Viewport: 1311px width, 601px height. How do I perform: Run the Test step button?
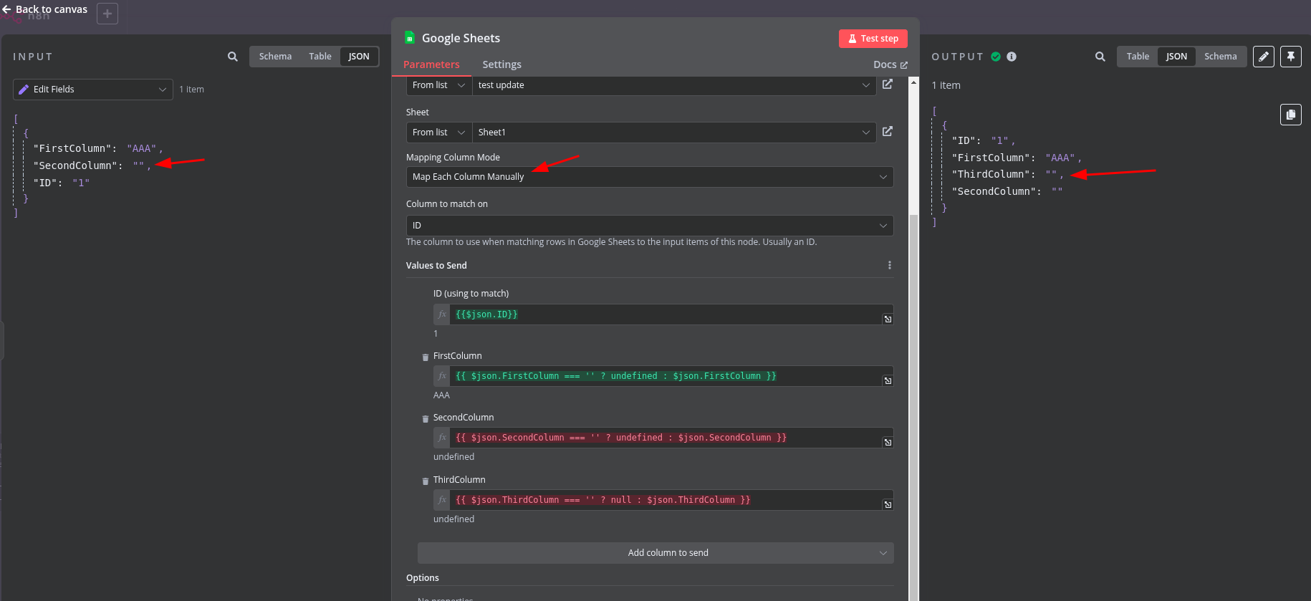pos(873,39)
